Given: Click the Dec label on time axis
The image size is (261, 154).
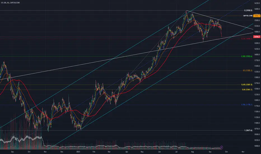Looking at the screenshot, I should [62, 152].
